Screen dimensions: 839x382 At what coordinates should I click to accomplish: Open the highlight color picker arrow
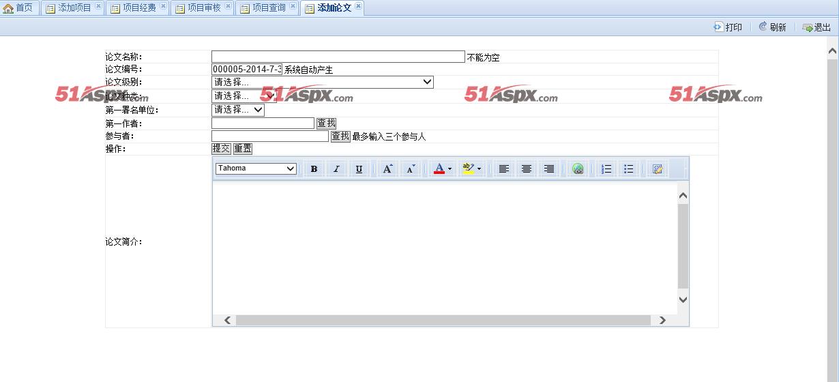(x=479, y=169)
